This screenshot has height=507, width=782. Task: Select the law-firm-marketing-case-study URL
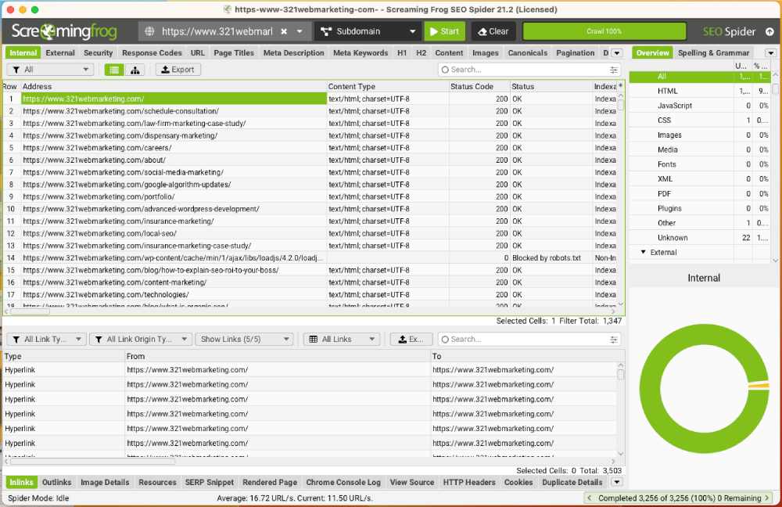pyautogui.click(x=174, y=124)
